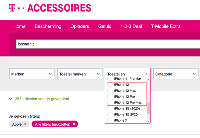Click the search field containing iphone 12
This screenshot has height=138, width=200.
(108, 44)
